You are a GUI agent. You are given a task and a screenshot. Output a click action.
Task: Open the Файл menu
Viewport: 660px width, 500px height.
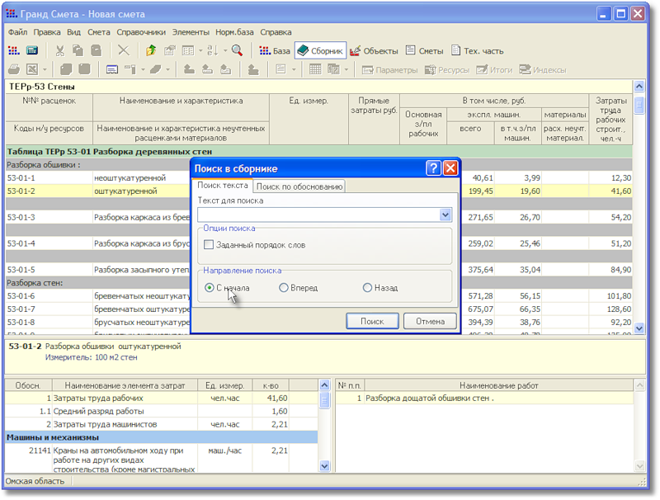tap(17, 32)
